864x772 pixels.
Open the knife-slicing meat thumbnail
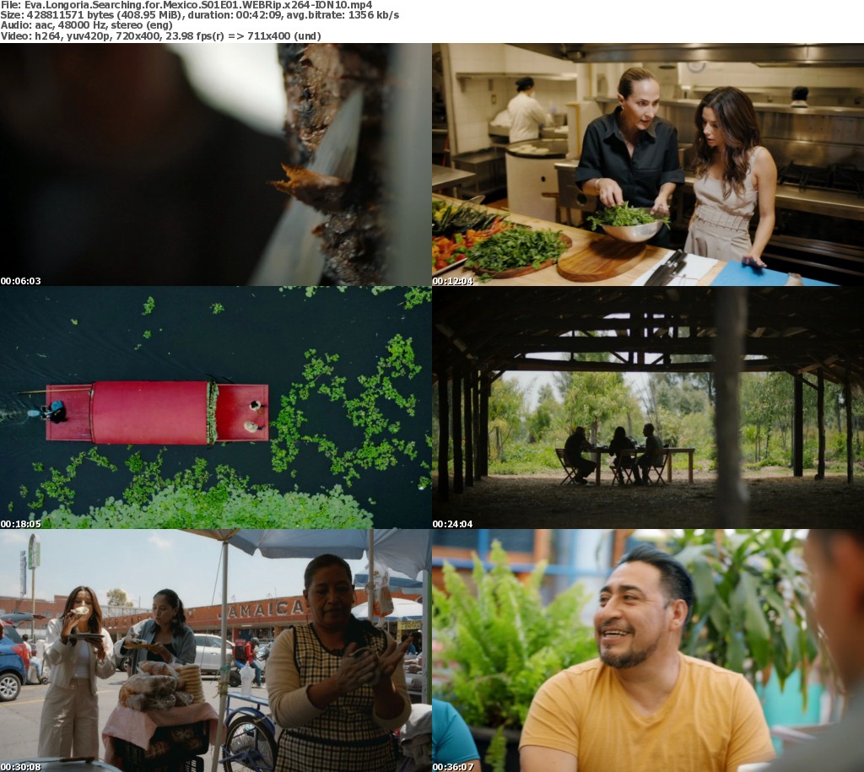point(215,165)
